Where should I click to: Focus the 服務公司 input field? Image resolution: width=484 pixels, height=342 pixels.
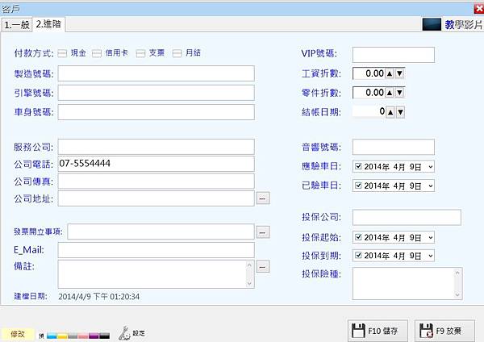(156, 147)
